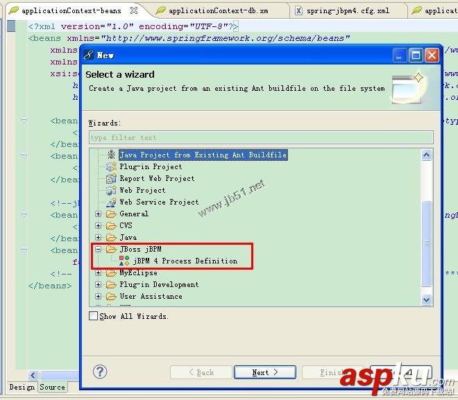Enable Show All Wizards checkbox
The width and height of the screenshot is (458, 400).
pos(93,316)
